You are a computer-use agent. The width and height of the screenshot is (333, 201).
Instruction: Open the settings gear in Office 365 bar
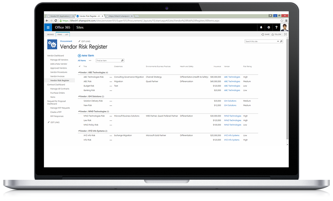click(x=269, y=27)
